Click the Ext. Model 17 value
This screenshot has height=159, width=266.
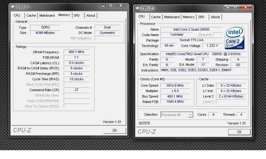click(203, 65)
